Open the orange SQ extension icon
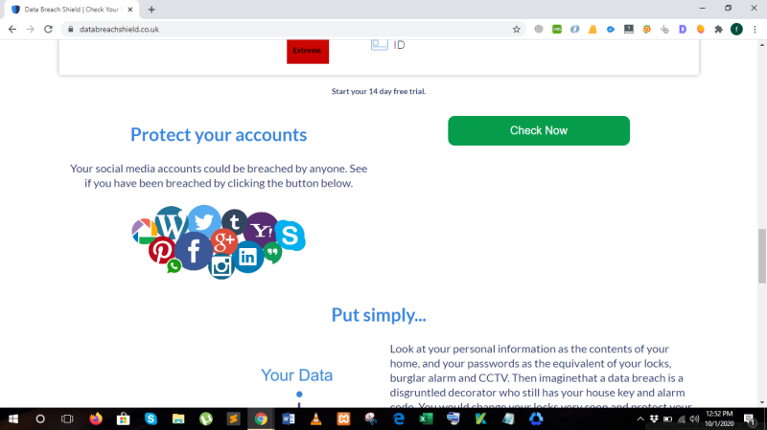Screen dimensions: 767x430 [646, 30]
